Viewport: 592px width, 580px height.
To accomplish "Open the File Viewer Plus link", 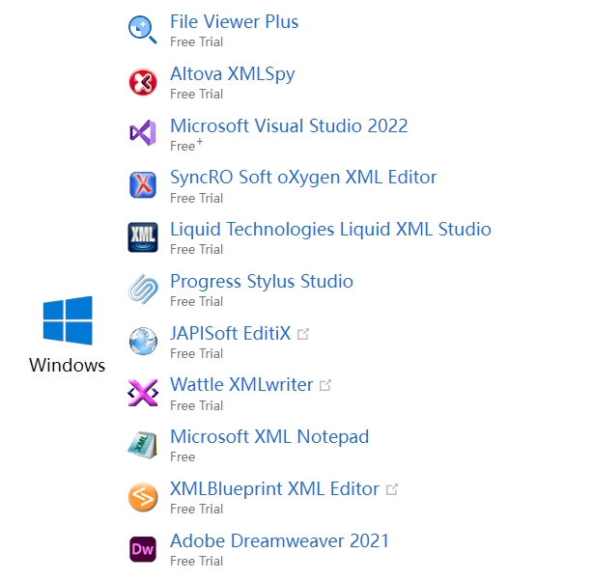I will click(234, 21).
